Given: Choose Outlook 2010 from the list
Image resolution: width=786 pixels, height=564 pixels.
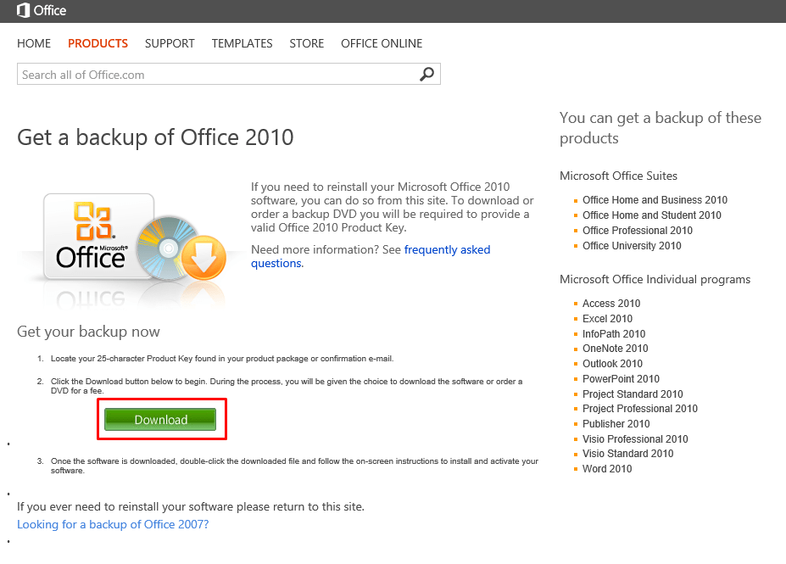Looking at the screenshot, I should 612,364.
